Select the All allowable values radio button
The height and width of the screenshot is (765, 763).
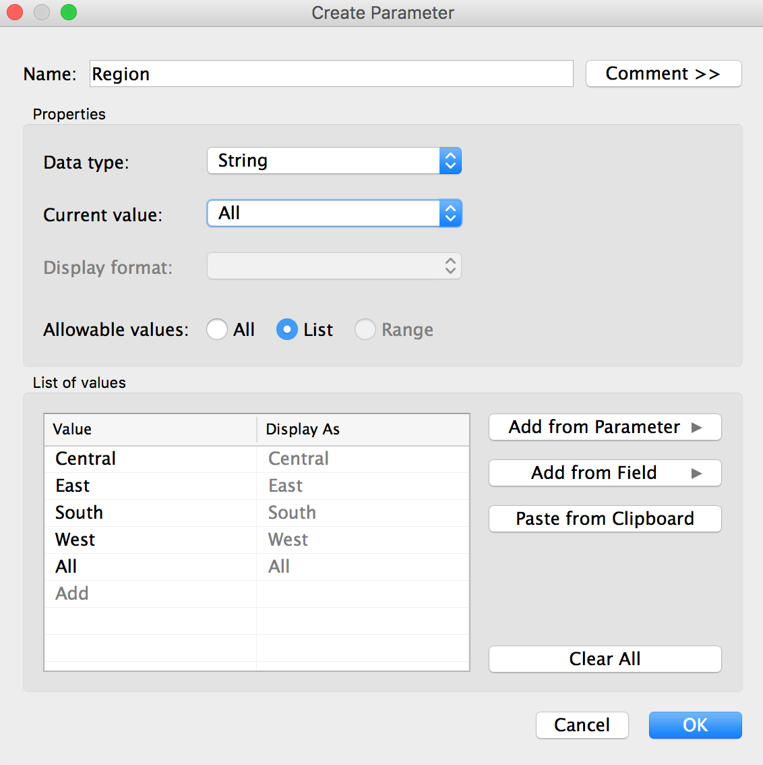(217, 330)
